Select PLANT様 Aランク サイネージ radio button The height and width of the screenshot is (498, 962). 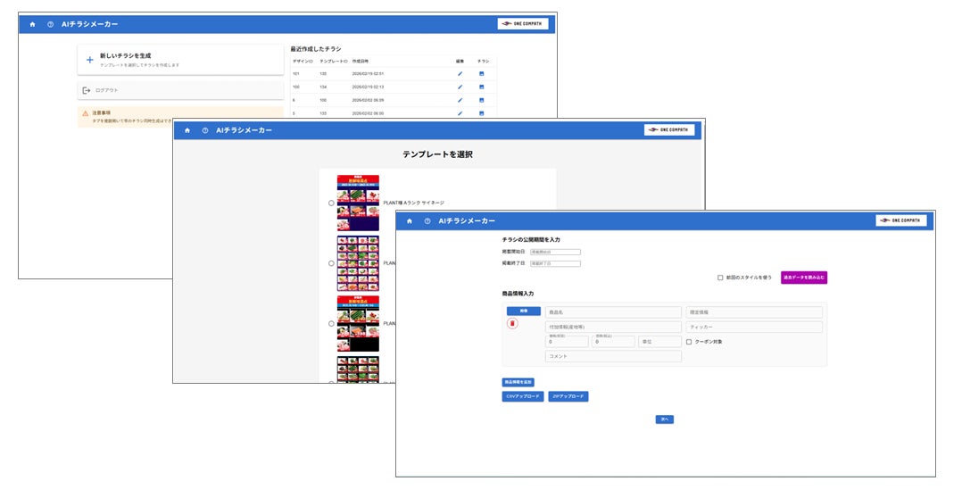pos(331,203)
